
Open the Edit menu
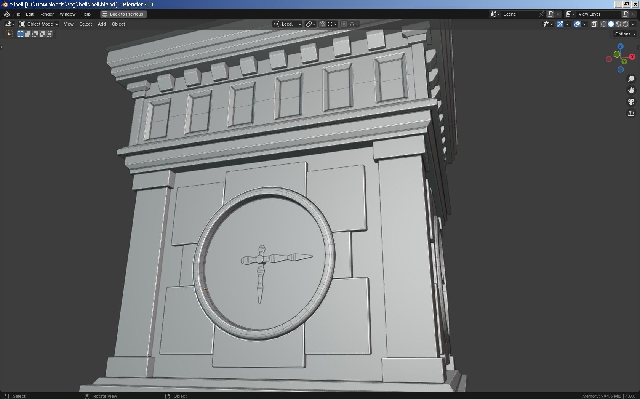click(30, 14)
